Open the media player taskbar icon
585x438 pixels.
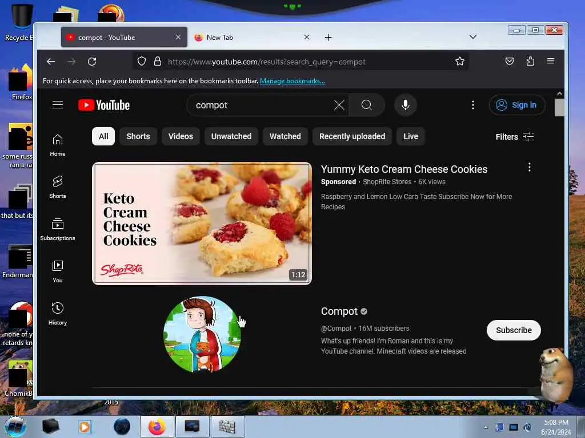tap(85, 427)
